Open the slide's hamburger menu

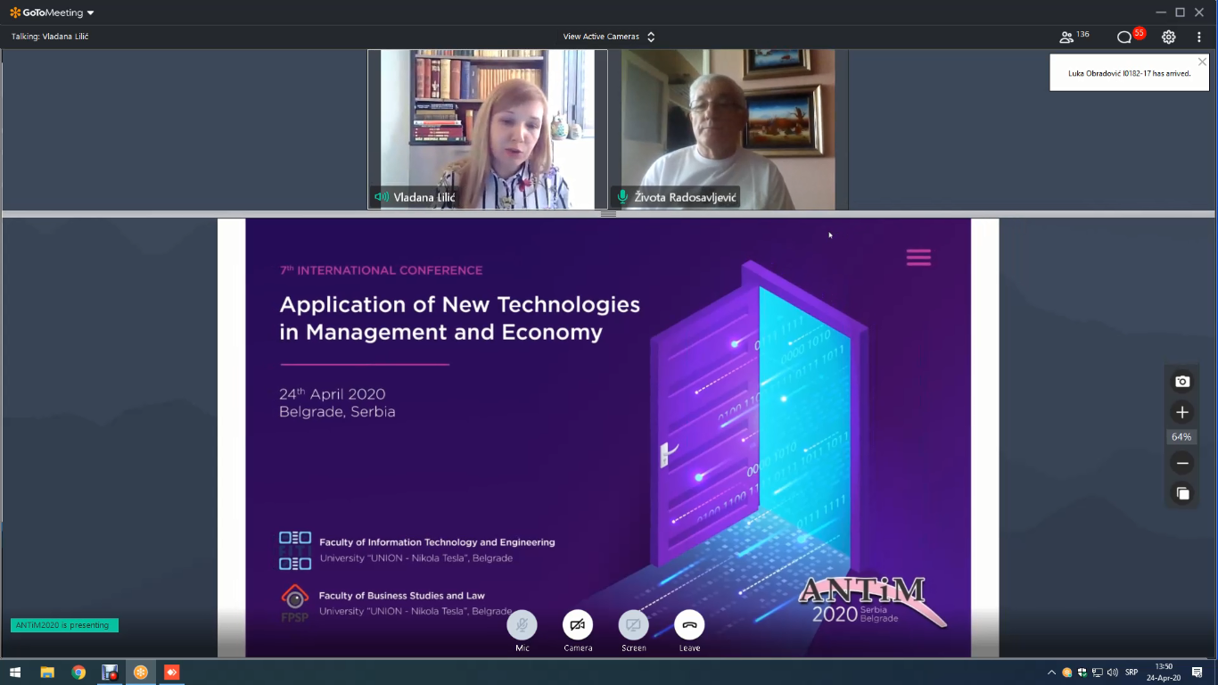(x=918, y=258)
